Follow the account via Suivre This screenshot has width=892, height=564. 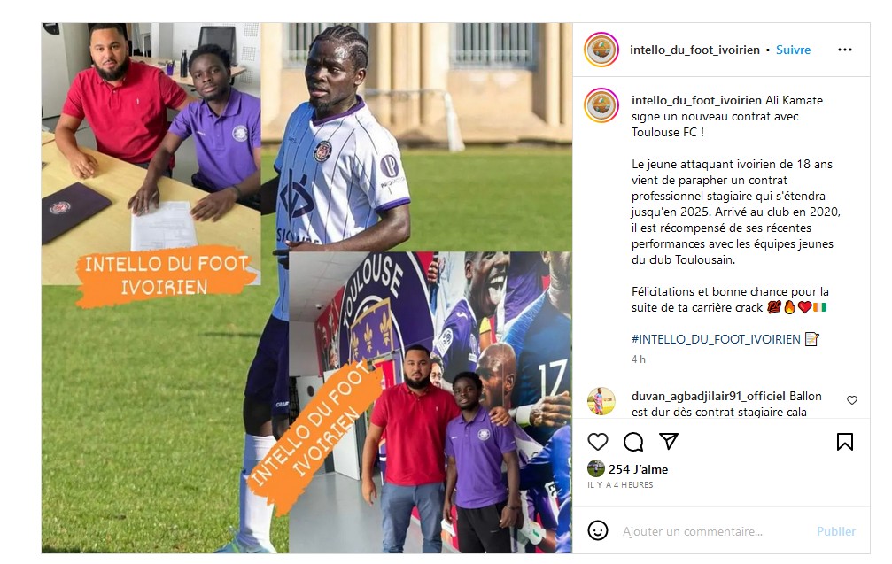click(x=793, y=50)
